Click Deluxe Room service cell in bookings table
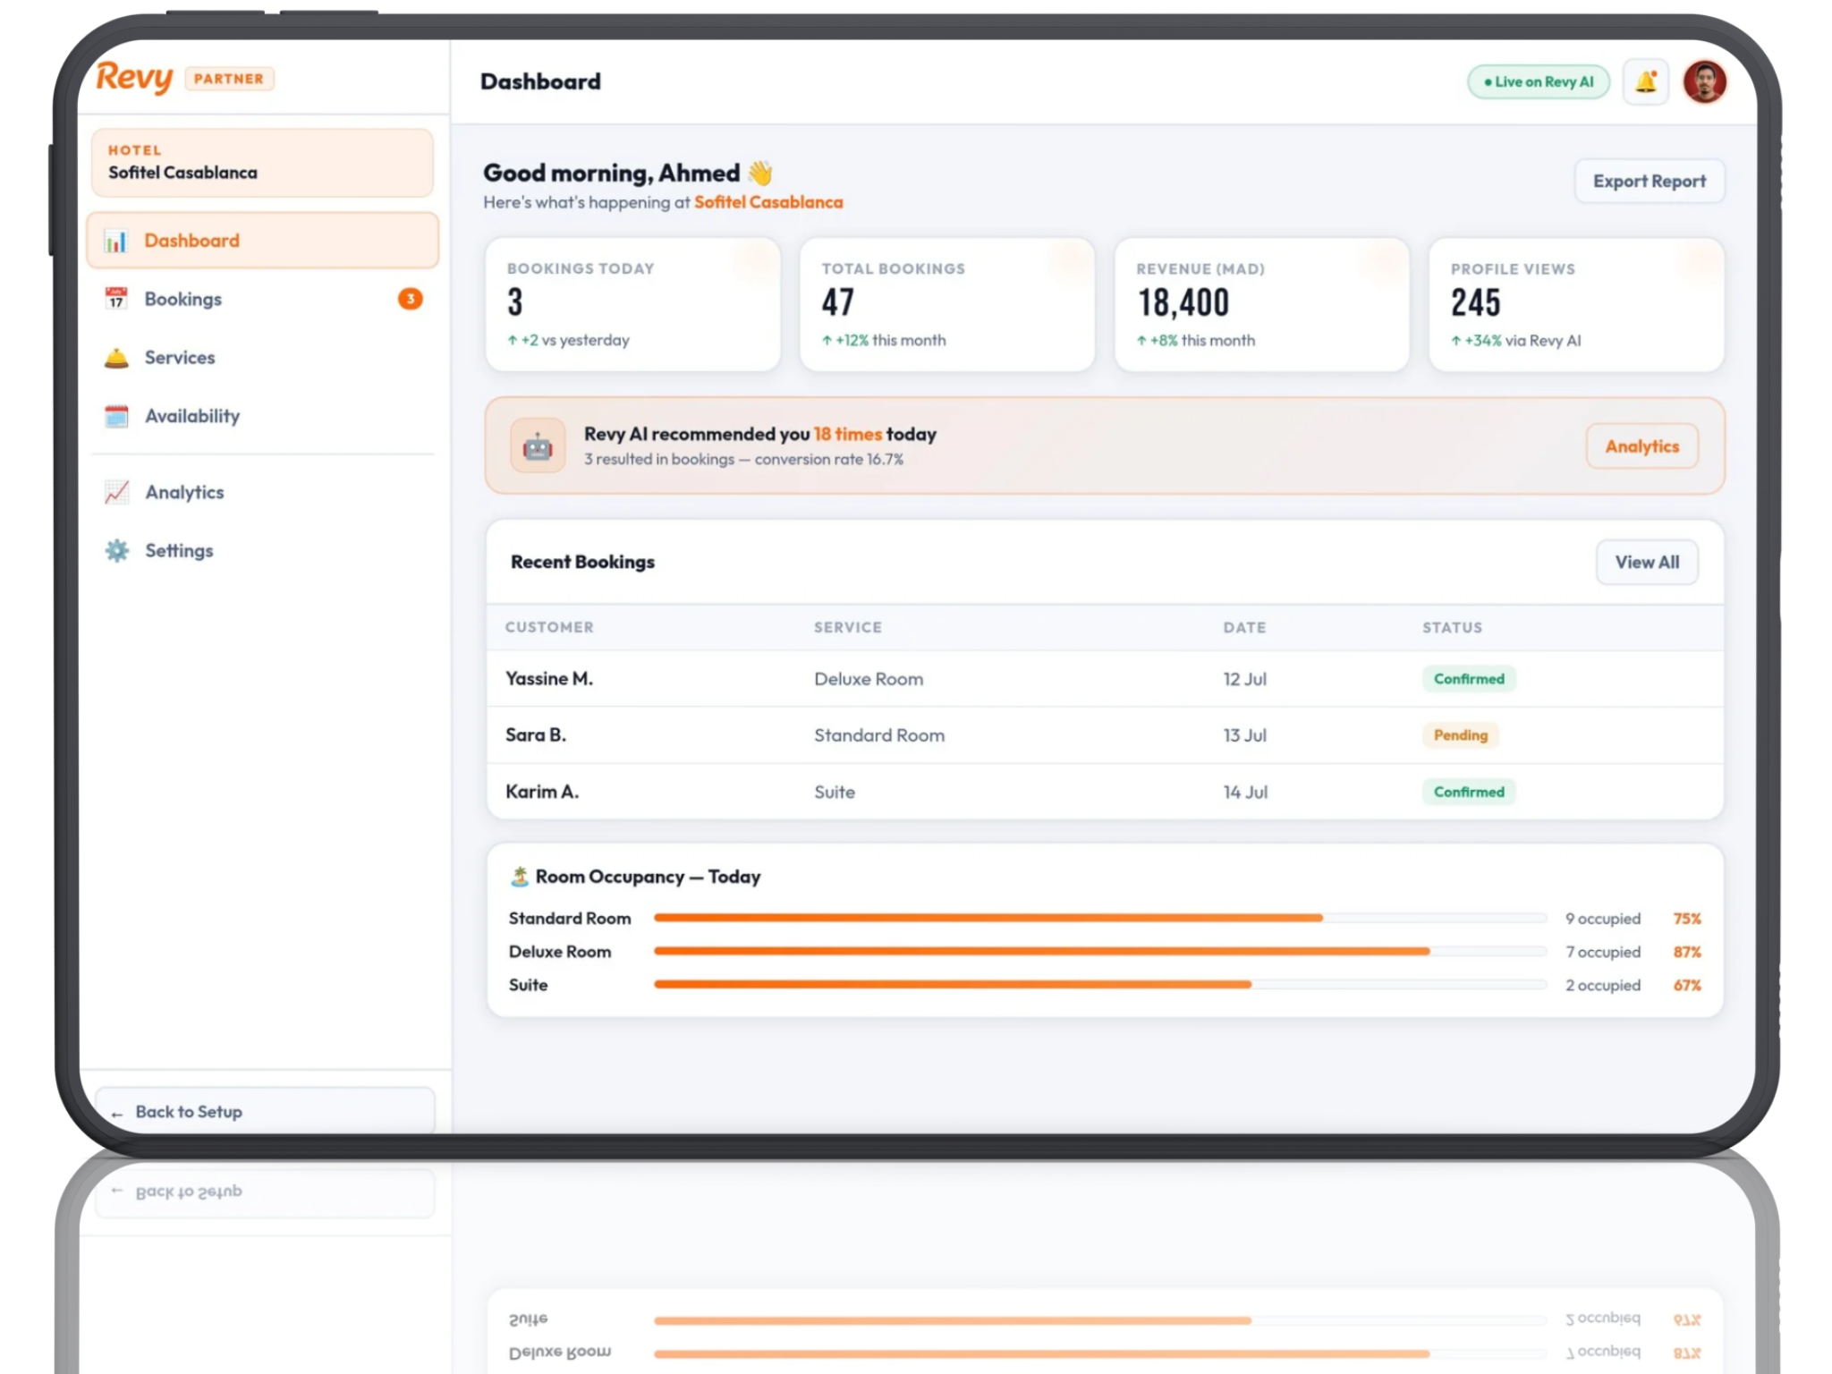The height and width of the screenshot is (1374, 1832). point(869,679)
